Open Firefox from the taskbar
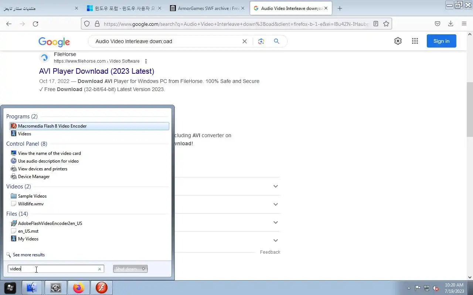 78,288
